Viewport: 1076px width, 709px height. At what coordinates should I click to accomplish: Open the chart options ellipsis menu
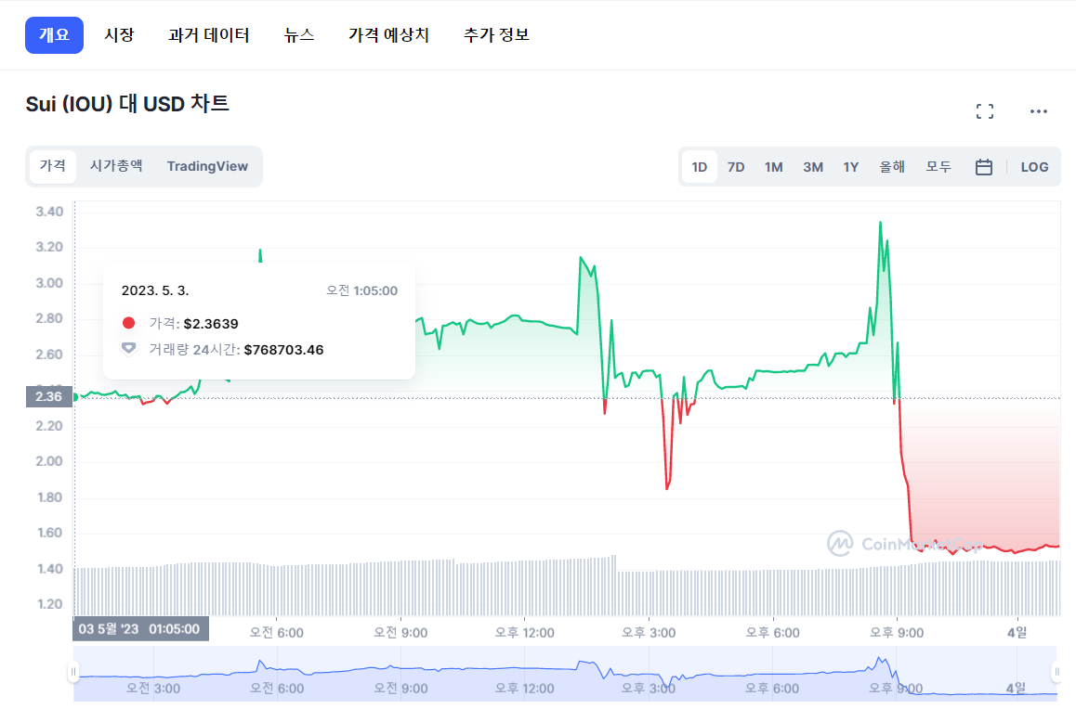pyautogui.click(x=1038, y=110)
